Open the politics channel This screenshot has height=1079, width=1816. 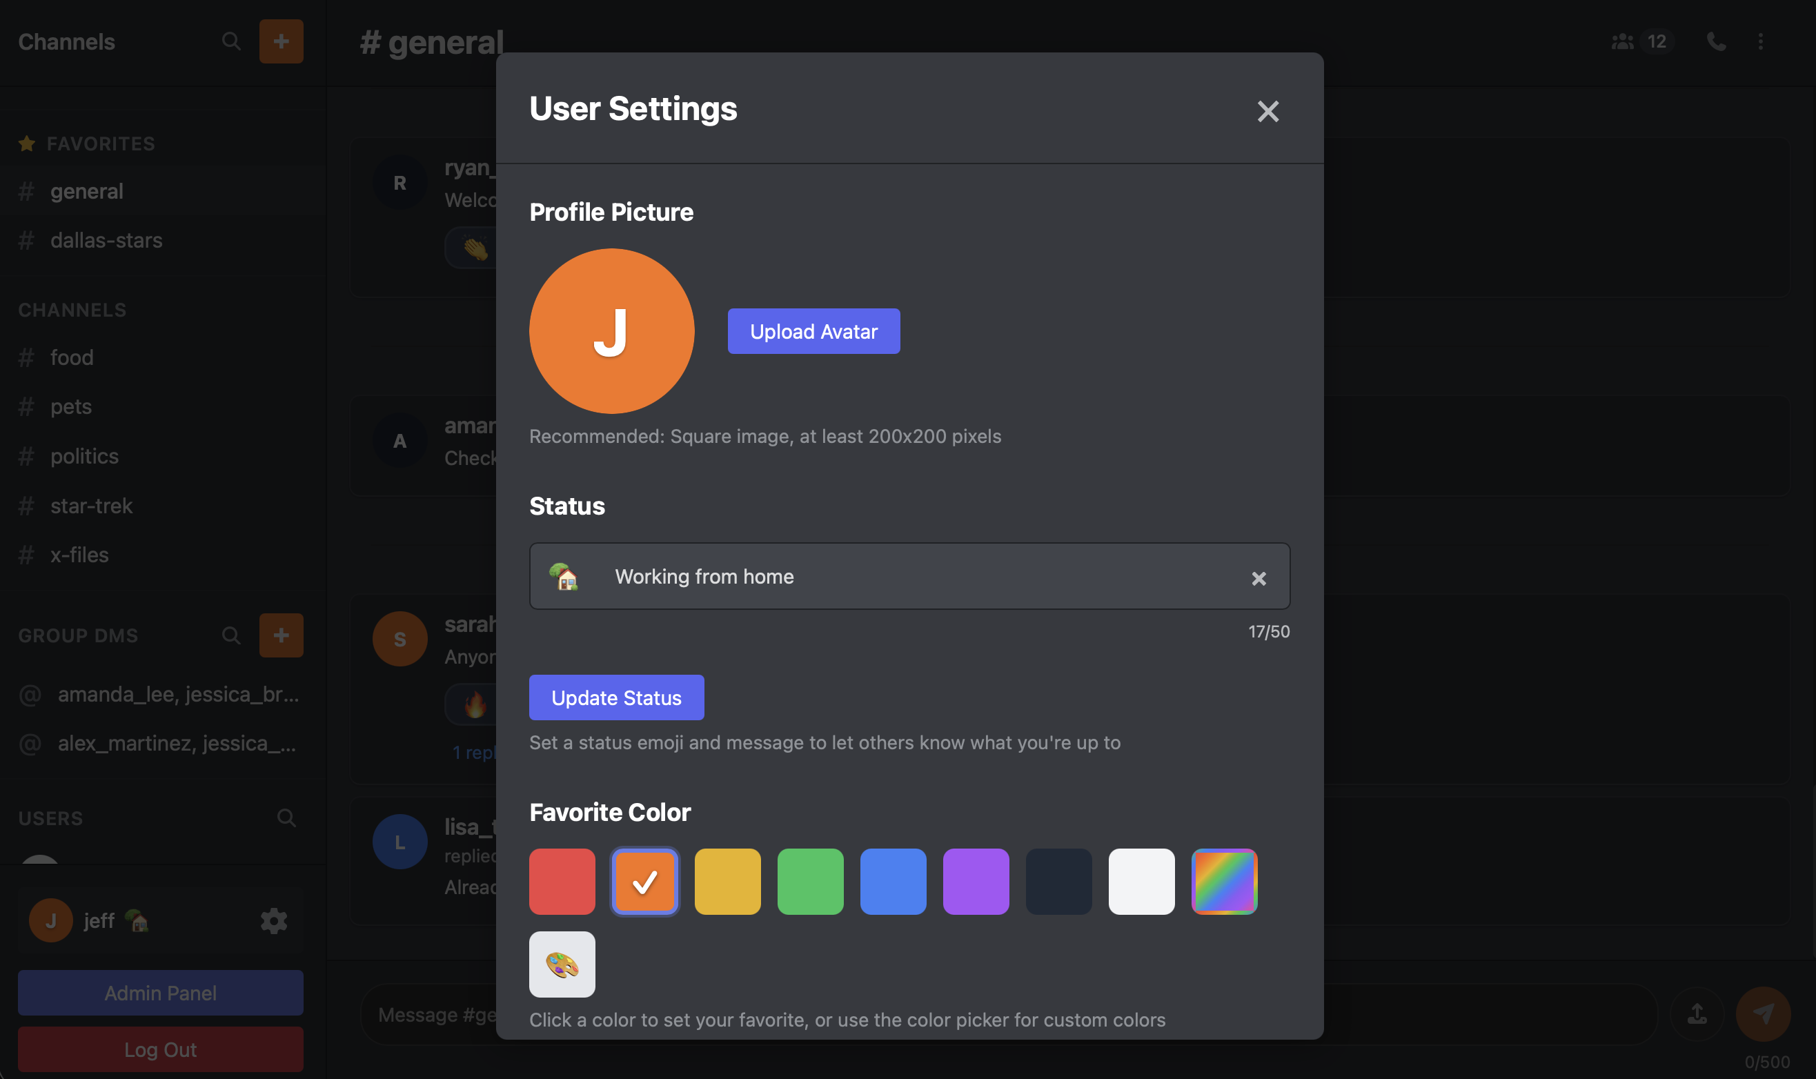(x=163, y=456)
